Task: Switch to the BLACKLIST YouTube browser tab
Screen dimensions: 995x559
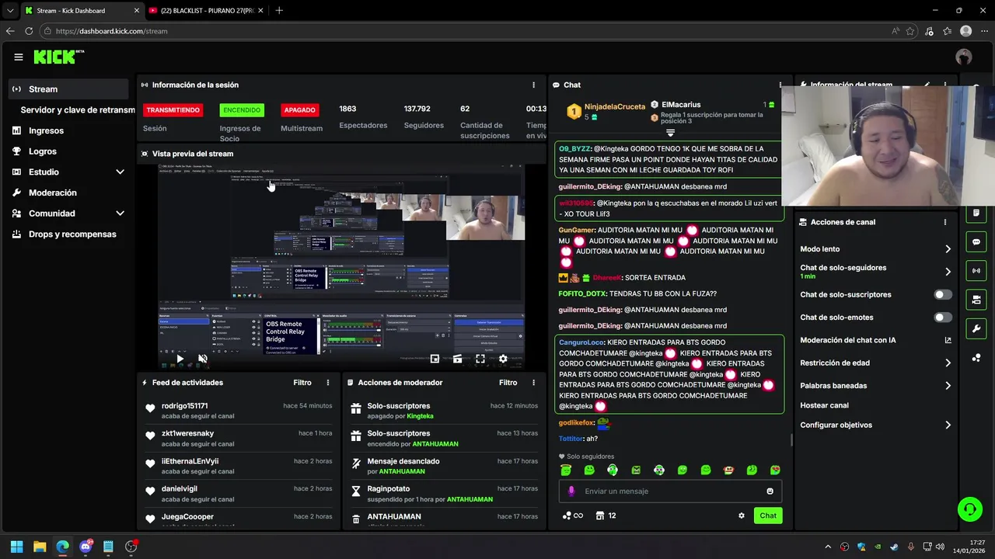Action: click(x=204, y=11)
